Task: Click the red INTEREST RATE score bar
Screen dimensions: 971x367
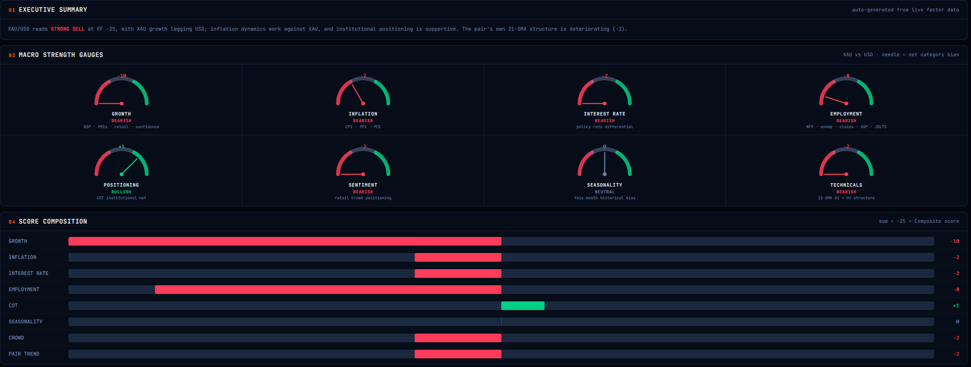Action: point(458,273)
